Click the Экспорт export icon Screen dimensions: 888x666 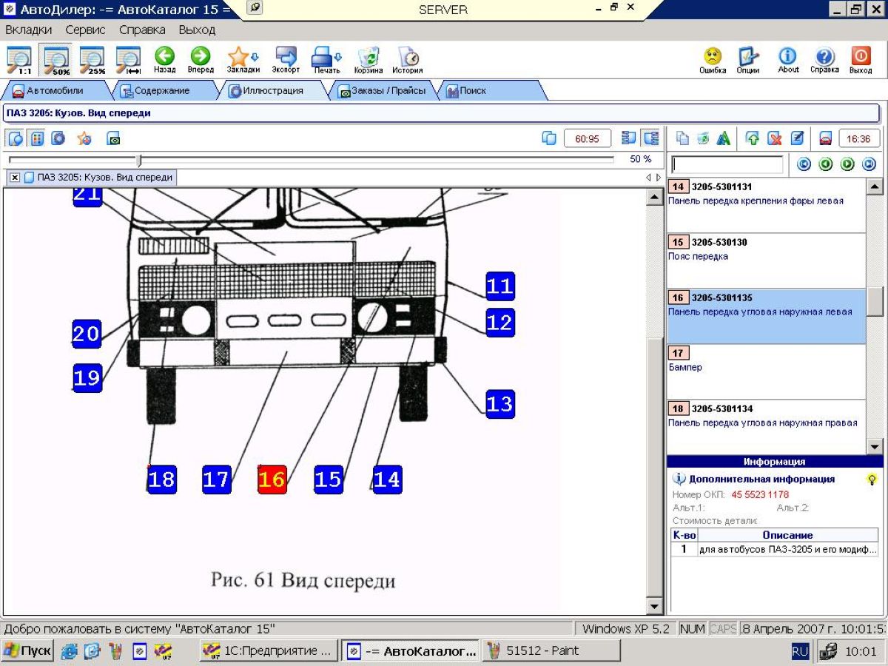pos(286,59)
